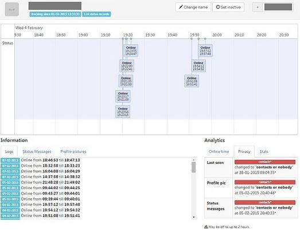Click the Set inactive power button
This screenshot has width=300, height=232.
point(228,7)
